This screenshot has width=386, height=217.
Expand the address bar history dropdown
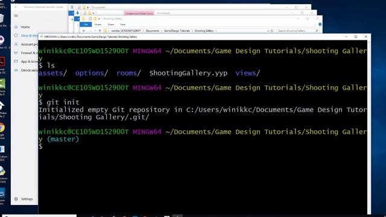click(268, 31)
